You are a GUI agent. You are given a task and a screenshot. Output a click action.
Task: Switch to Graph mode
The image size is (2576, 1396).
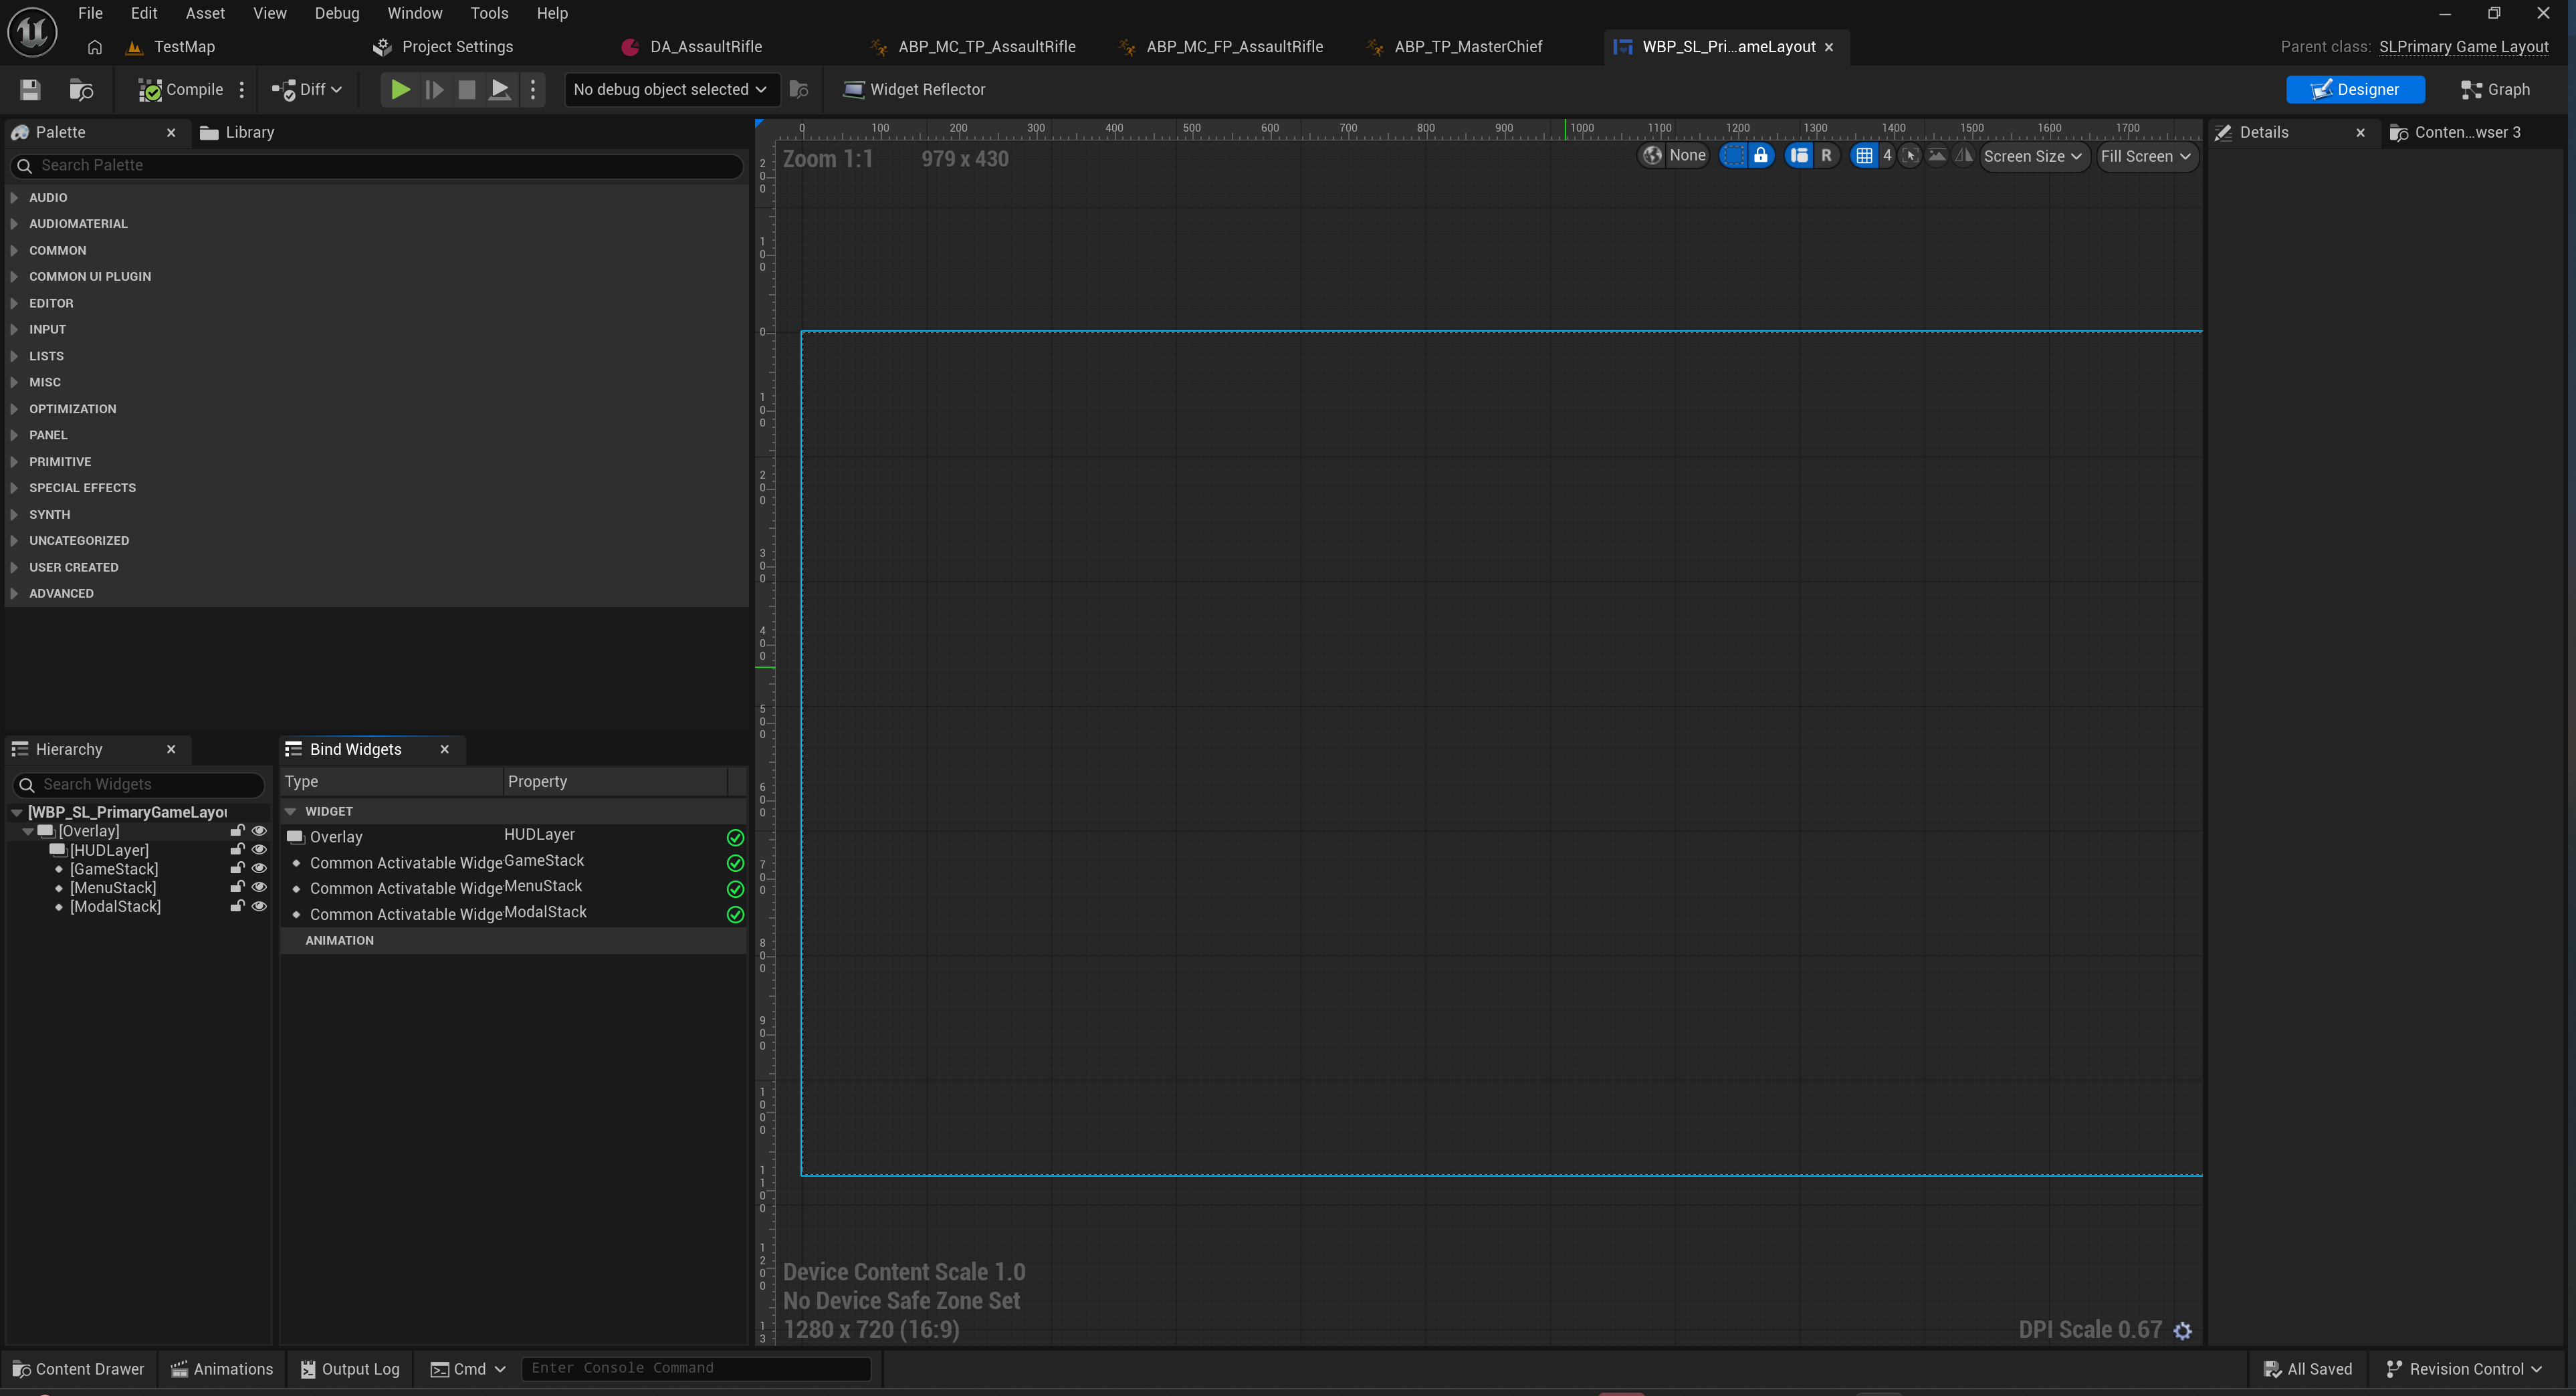coord(2495,90)
